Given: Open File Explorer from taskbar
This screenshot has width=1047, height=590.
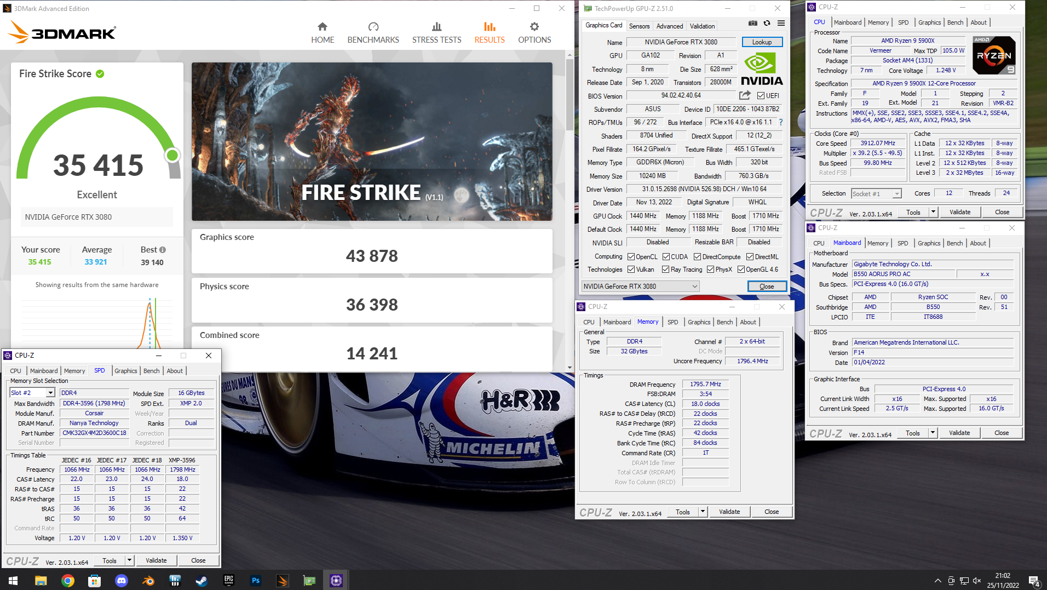Looking at the screenshot, I should coord(41,580).
